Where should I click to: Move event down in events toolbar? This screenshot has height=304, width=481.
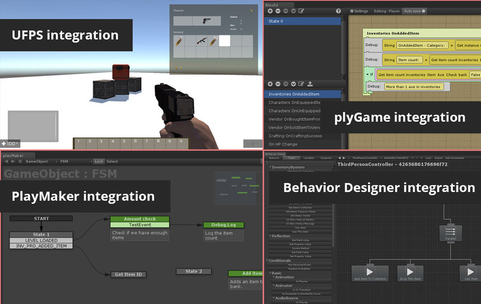[x=293, y=84]
